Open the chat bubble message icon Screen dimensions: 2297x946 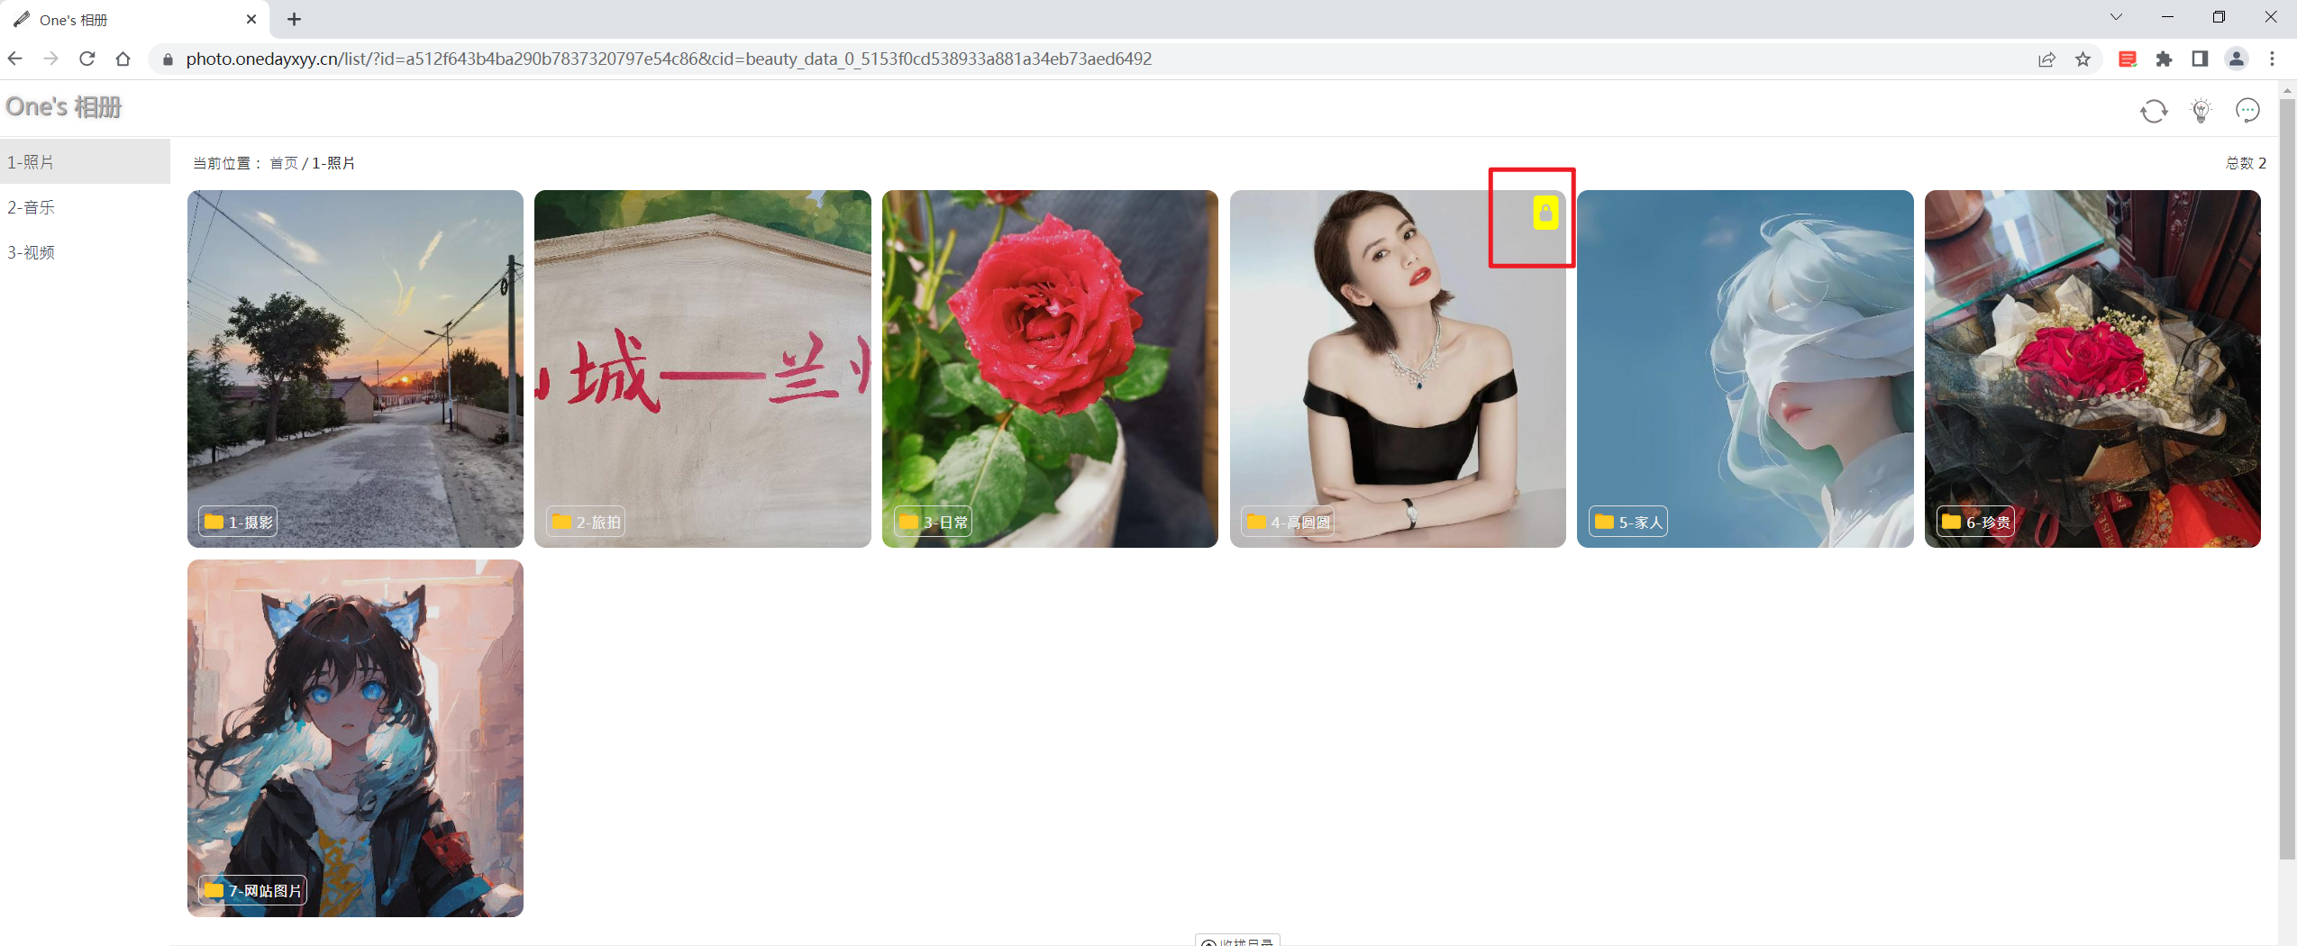(2247, 110)
